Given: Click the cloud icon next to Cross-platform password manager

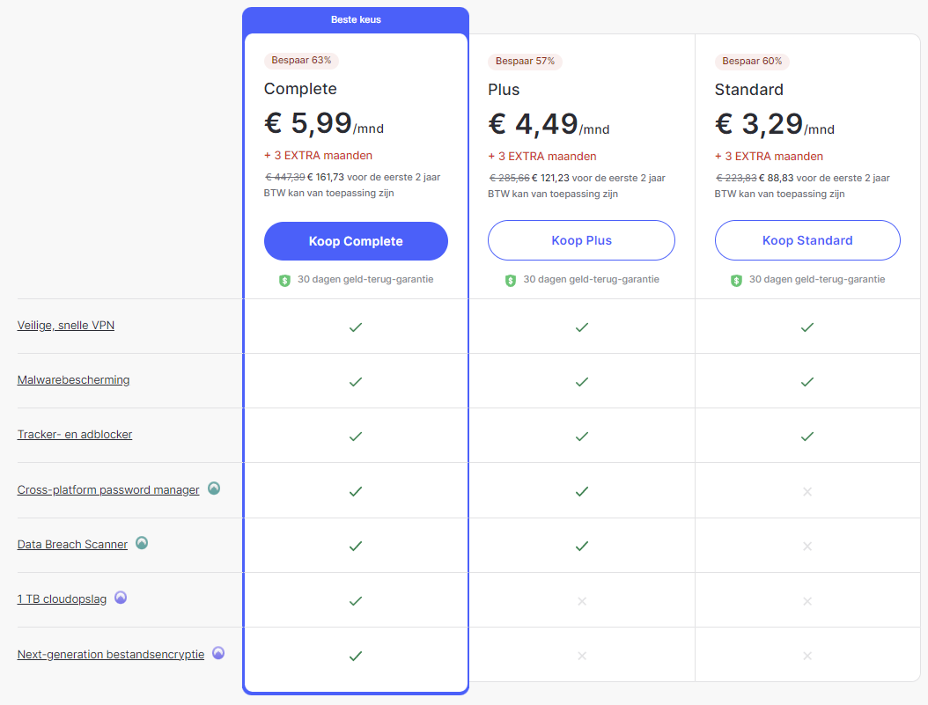Looking at the screenshot, I should point(214,488).
